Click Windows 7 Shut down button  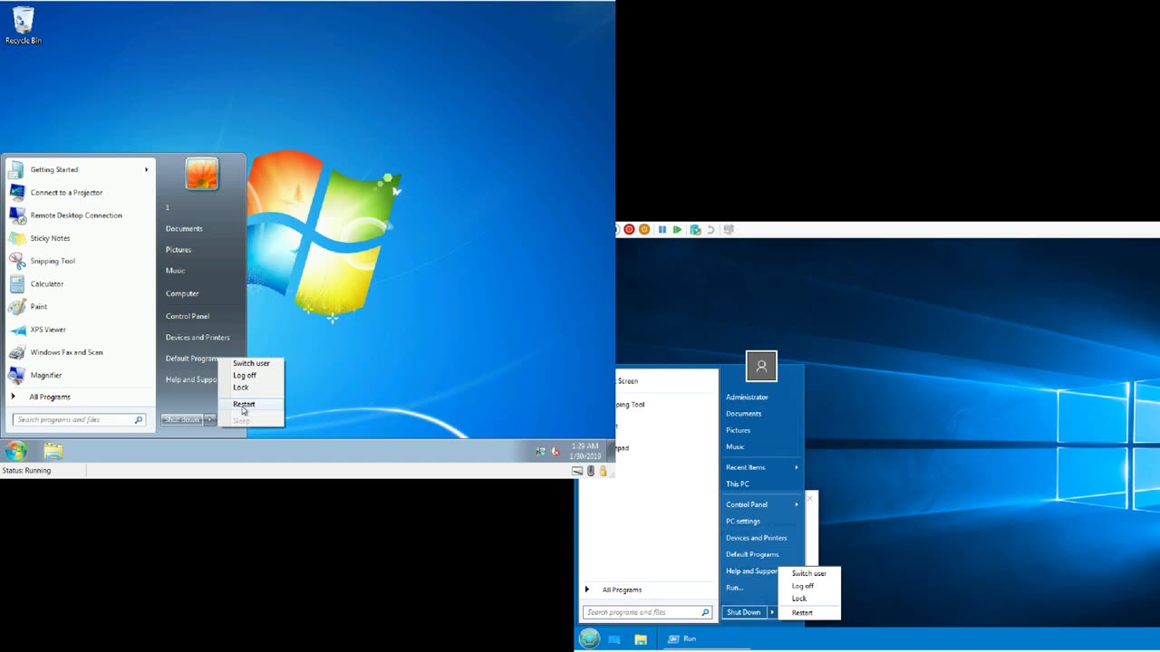coord(182,419)
